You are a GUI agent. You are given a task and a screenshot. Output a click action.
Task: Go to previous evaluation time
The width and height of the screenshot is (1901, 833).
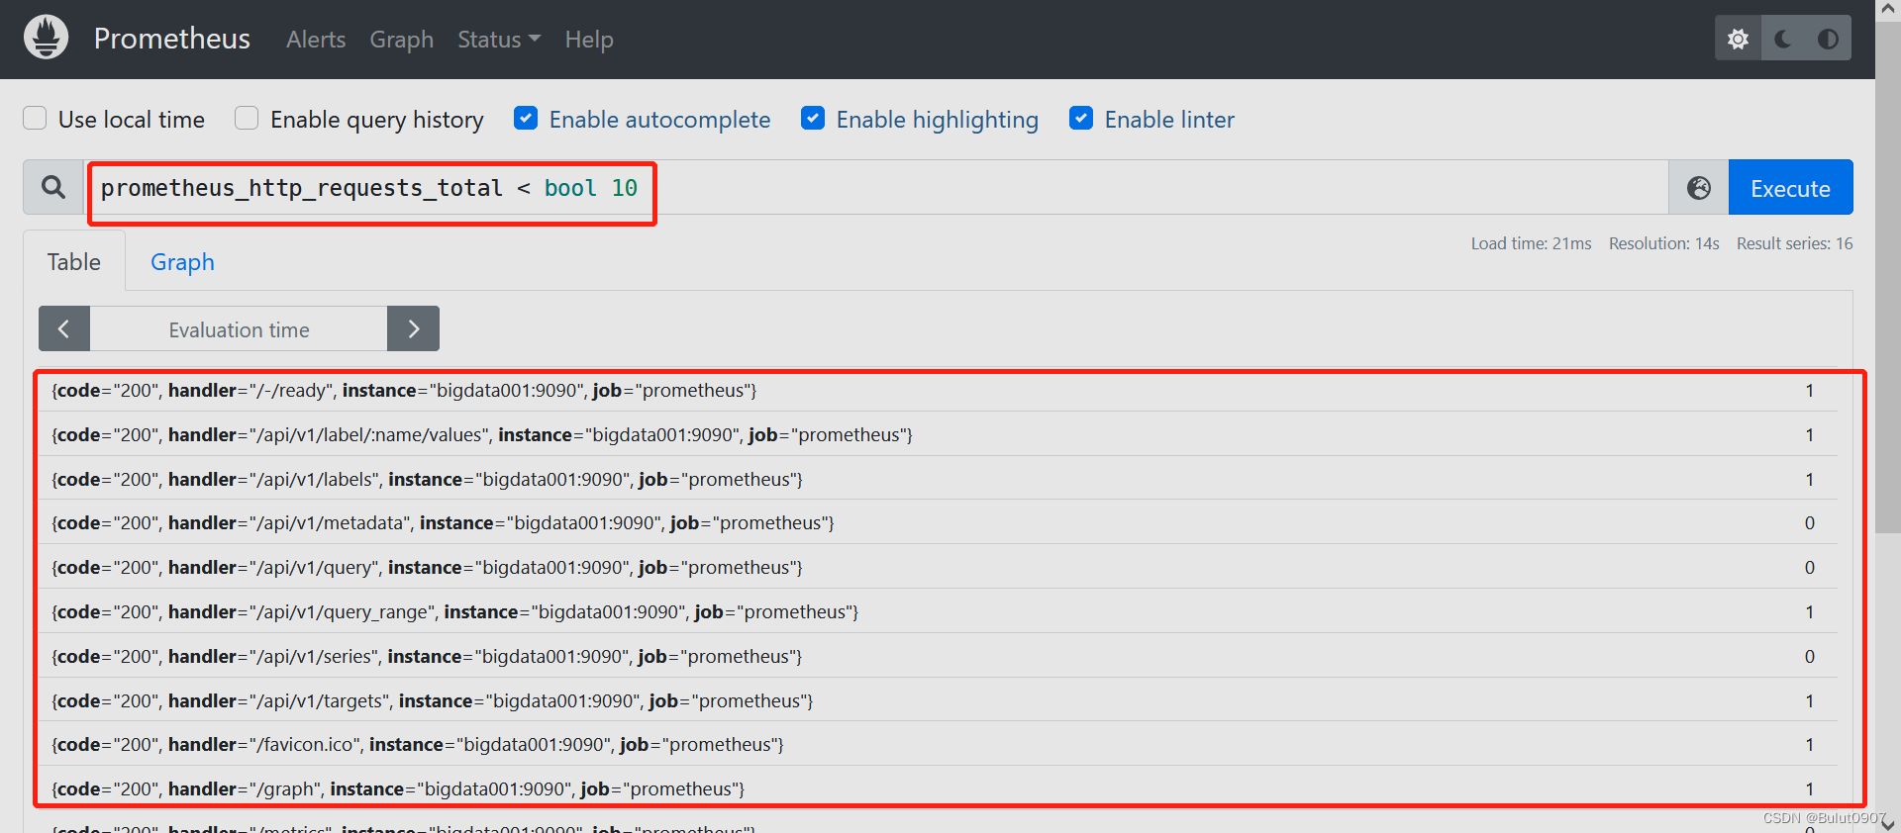point(64,328)
